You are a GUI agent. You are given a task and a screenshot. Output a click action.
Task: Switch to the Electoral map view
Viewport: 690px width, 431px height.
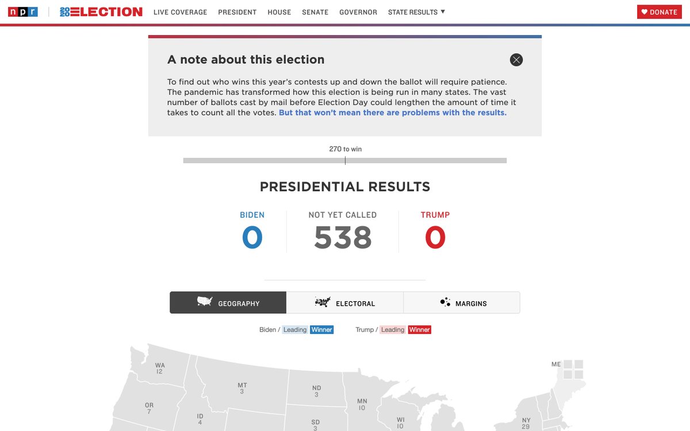pyautogui.click(x=345, y=303)
